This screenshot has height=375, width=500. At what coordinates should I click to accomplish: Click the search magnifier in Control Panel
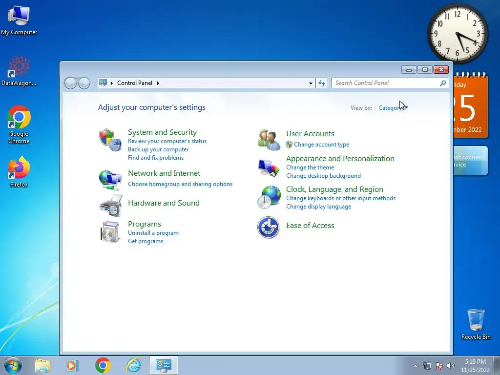point(442,83)
